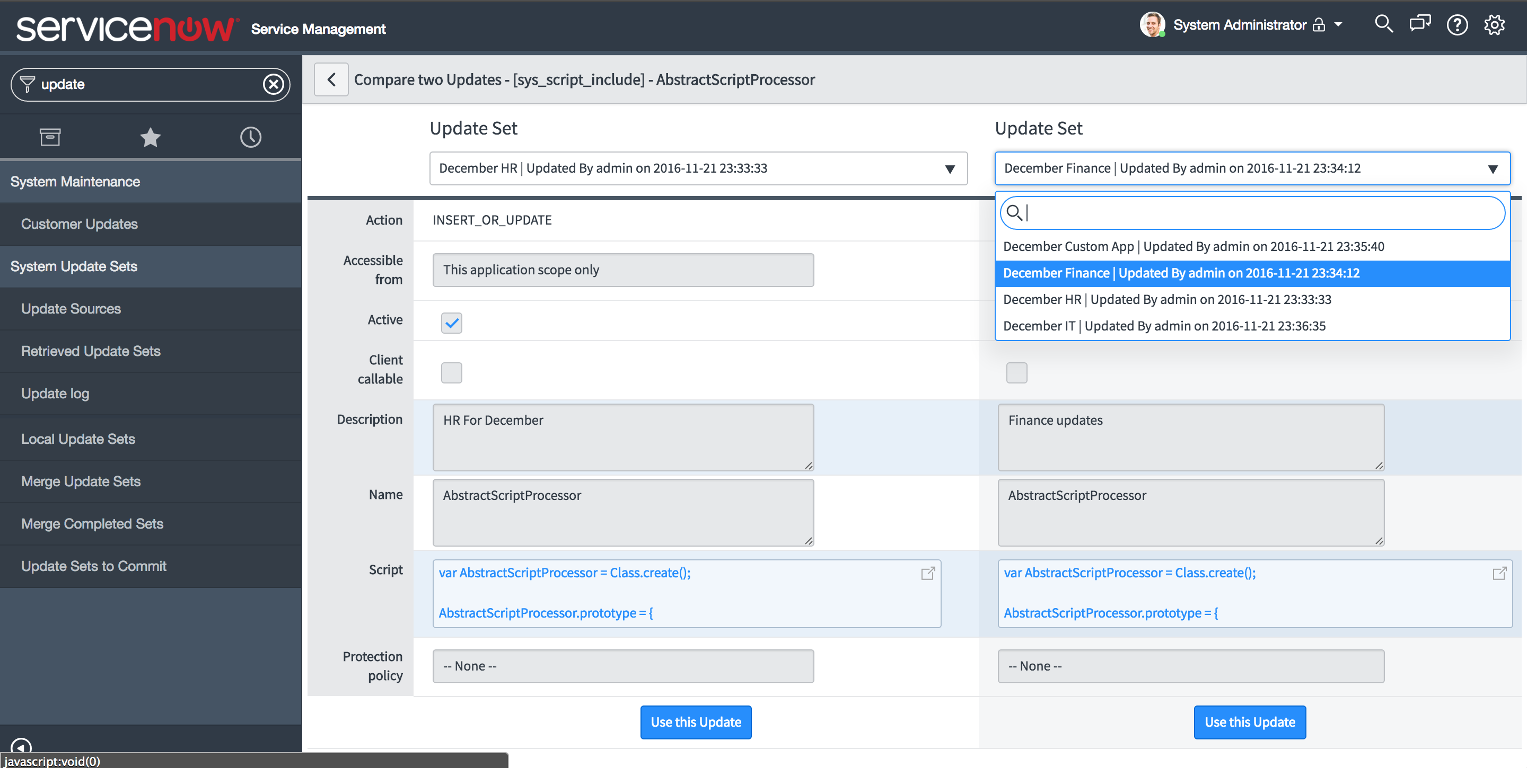Viewport: 1527px width, 768px height.
Task: Open Retrieved Update Sets module
Action: click(151, 351)
